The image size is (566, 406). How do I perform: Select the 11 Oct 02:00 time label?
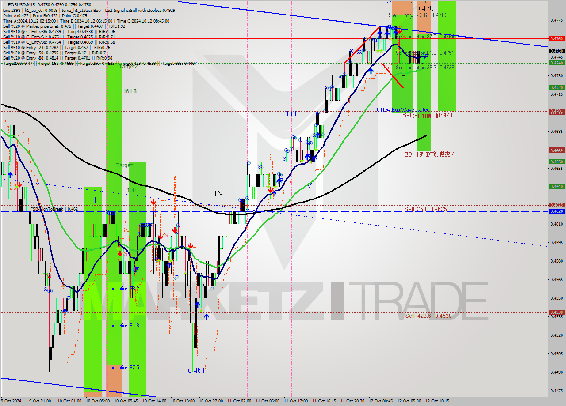pyautogui.click(x=238, y=402)
